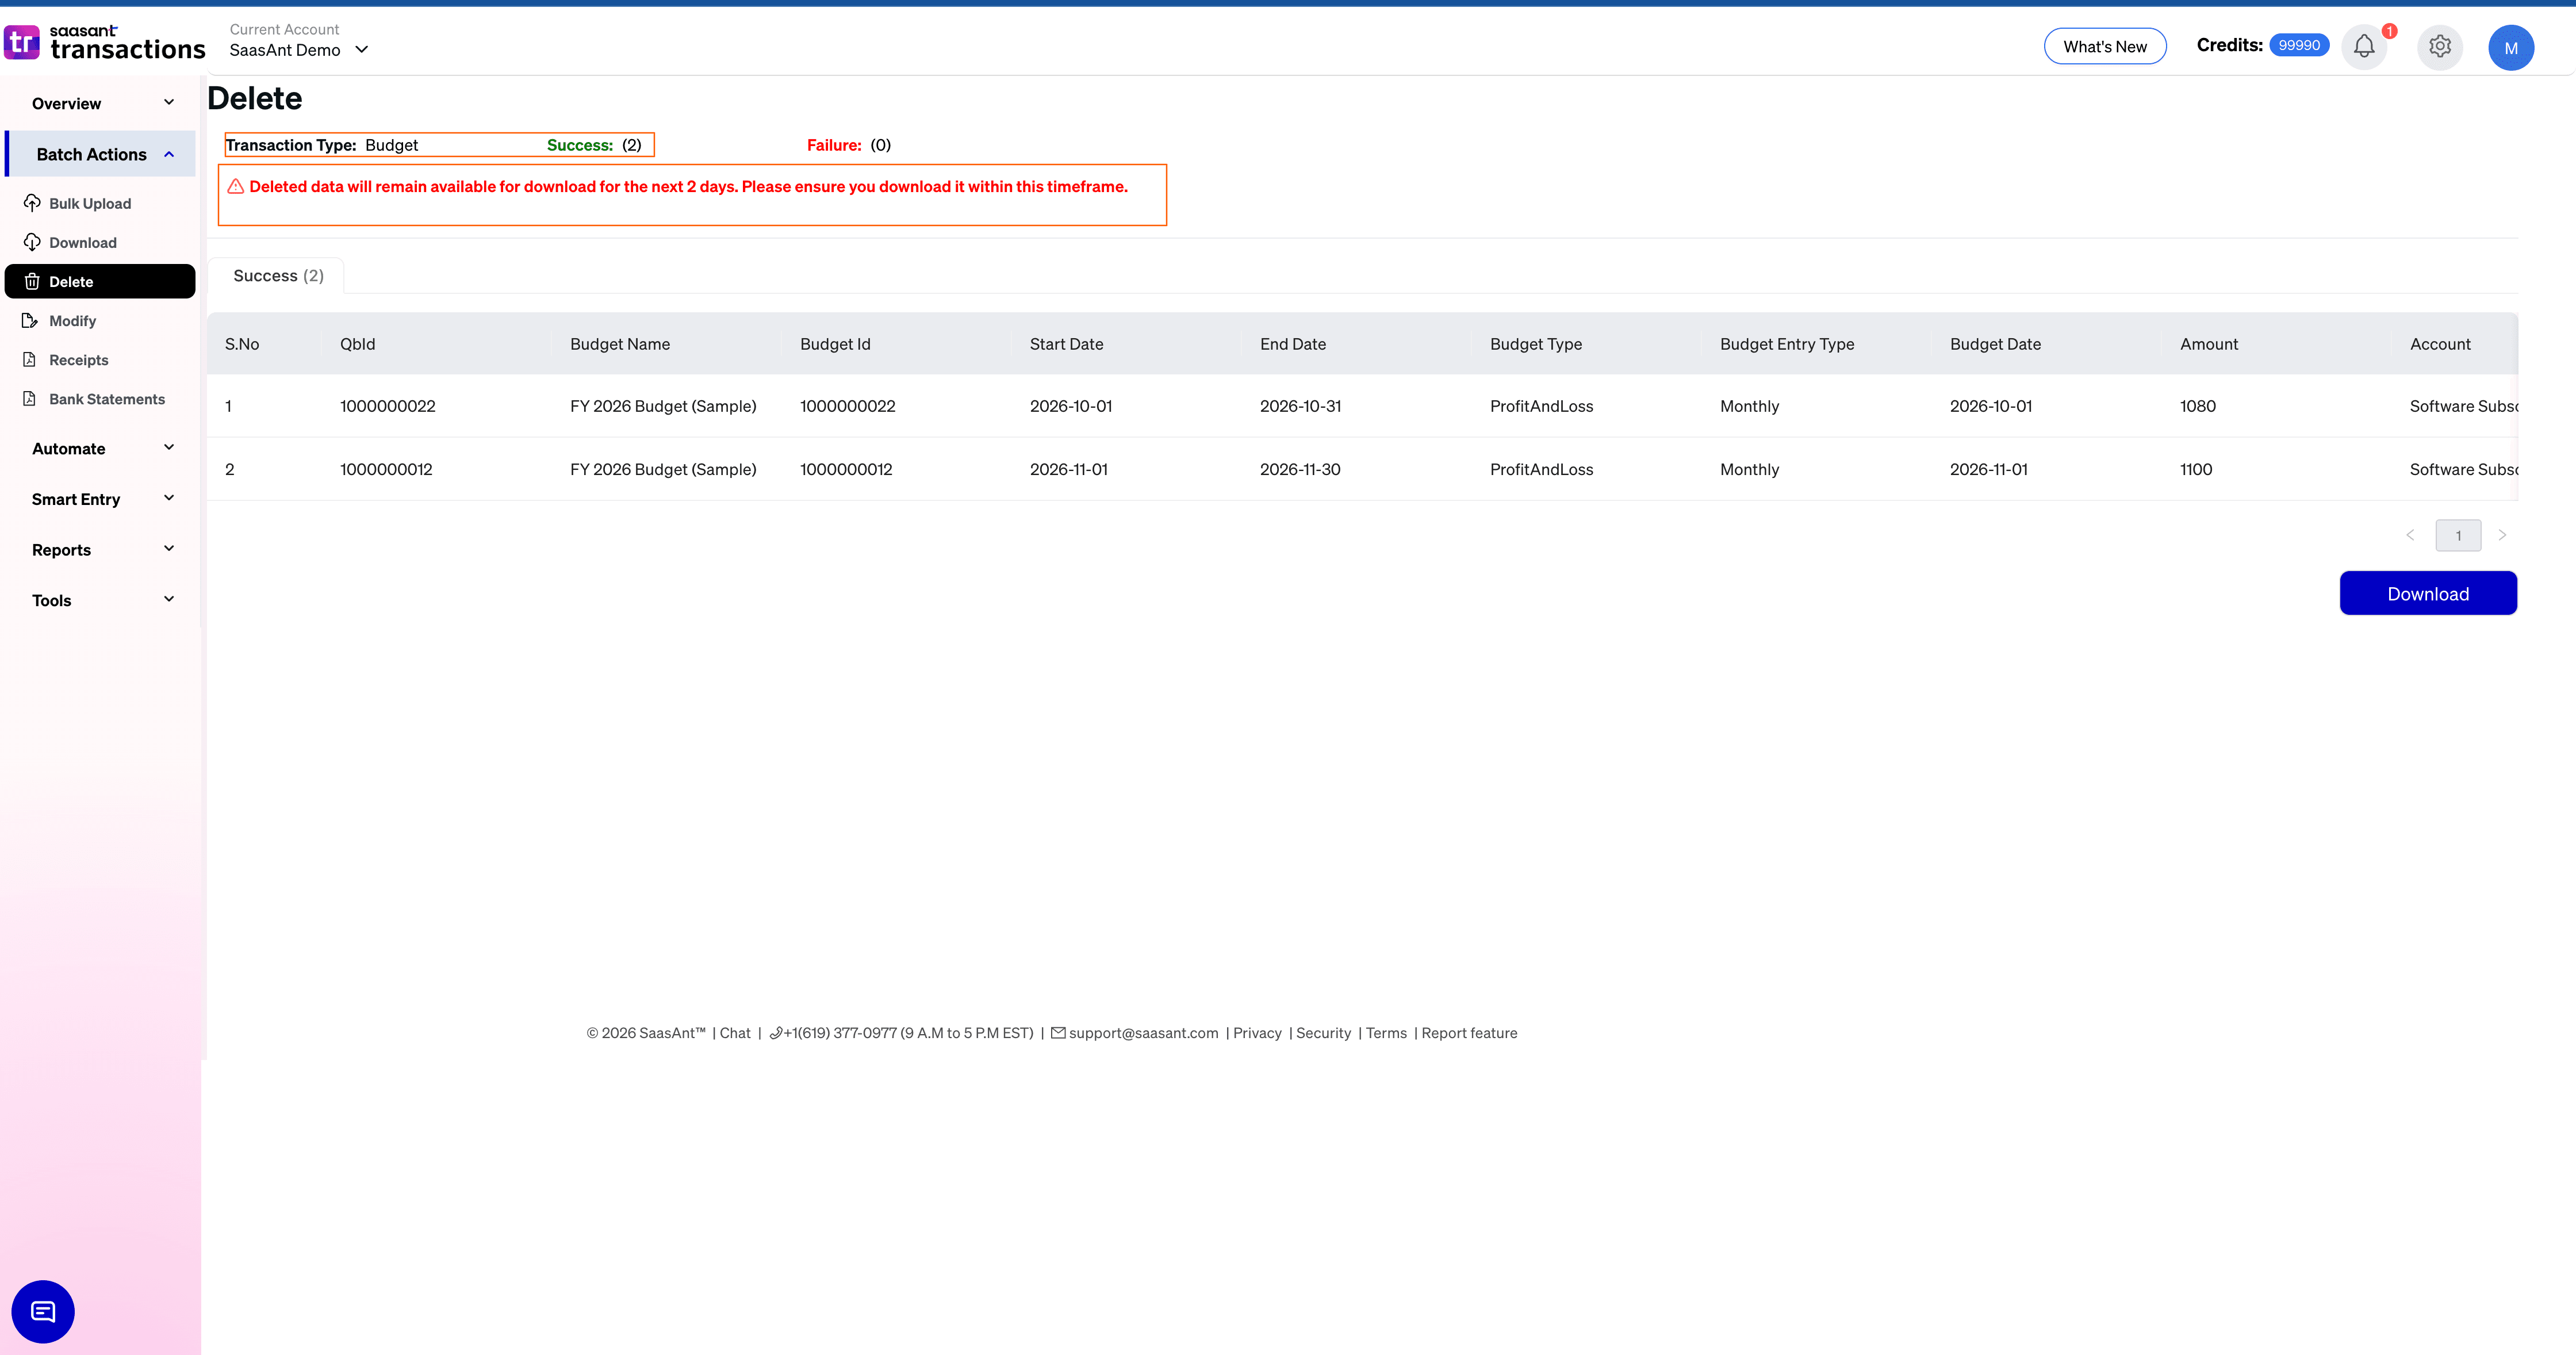Image resolution: width=2576 pixels, height=1355 pixels.
Task: Open the chat bubble widget
Action: tap(42, 1311)
